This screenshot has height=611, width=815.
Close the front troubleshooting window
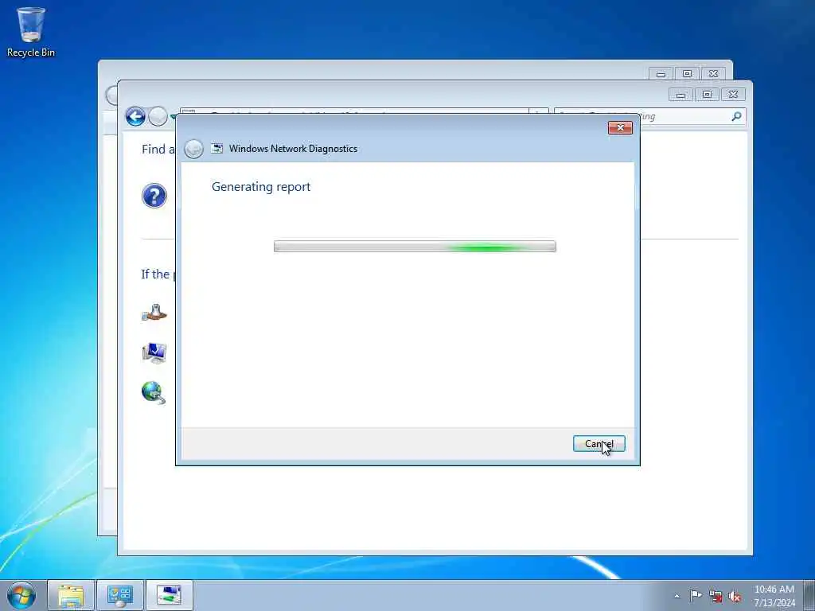point(733,95)
